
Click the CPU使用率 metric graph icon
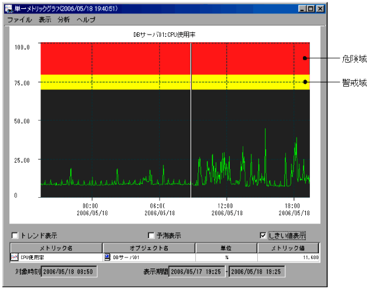point(15,257)
